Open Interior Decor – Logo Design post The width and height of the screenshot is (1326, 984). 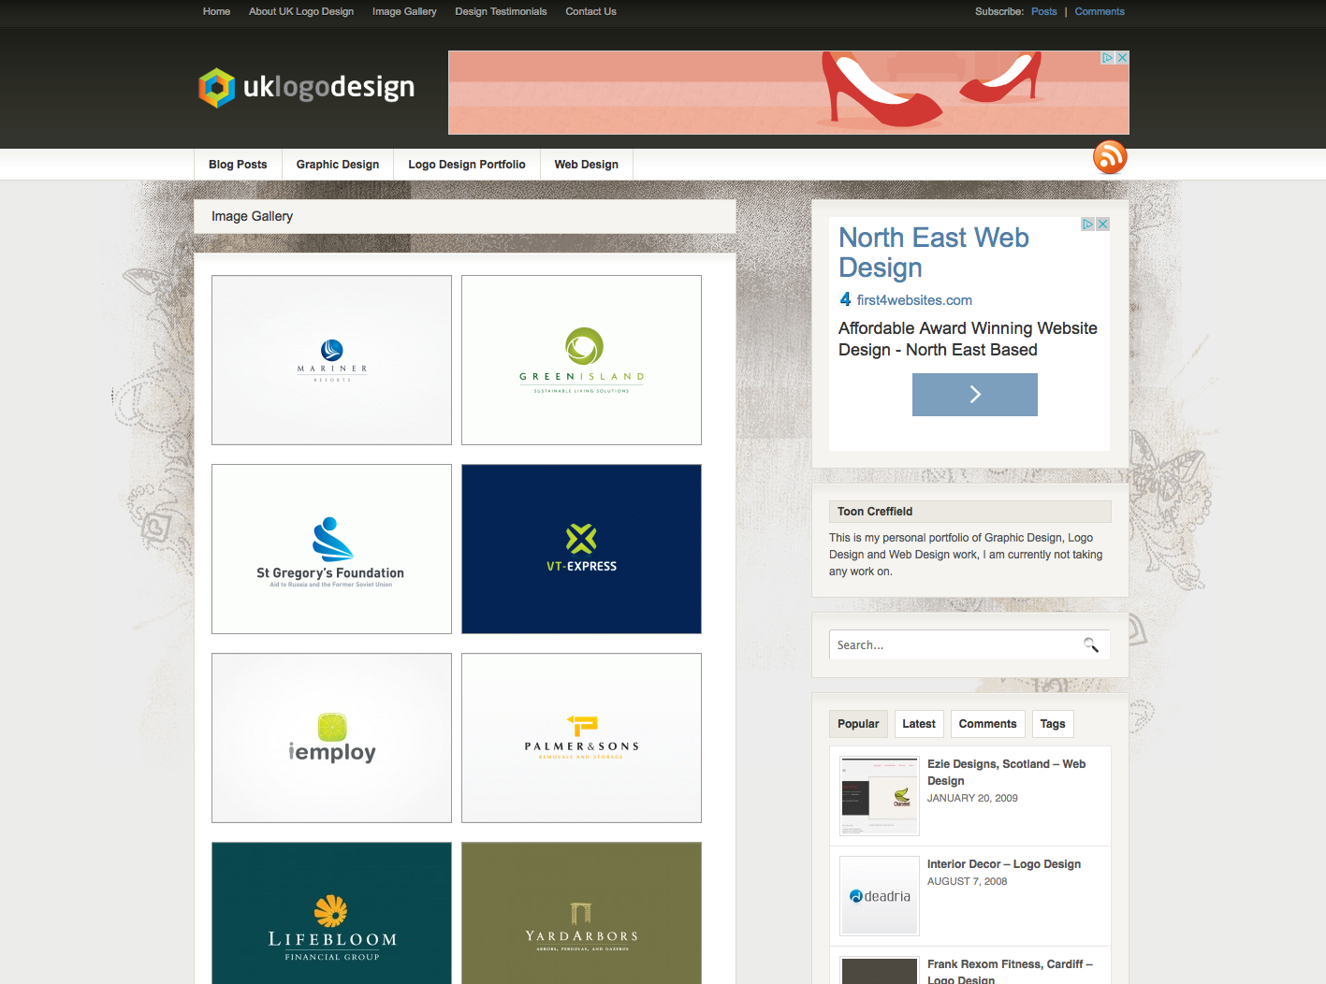click(1004, 864)
